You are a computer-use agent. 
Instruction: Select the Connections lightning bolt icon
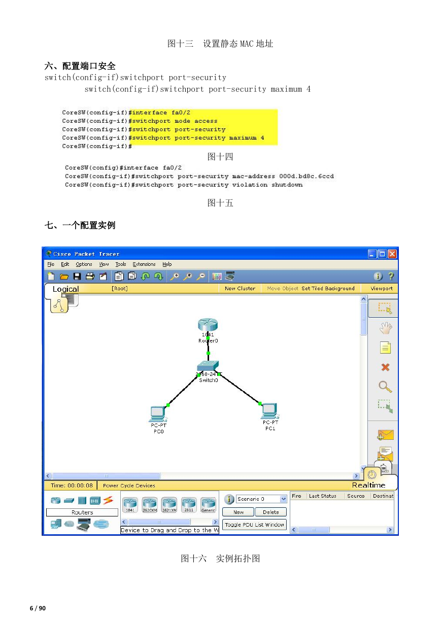coord(108,501)
